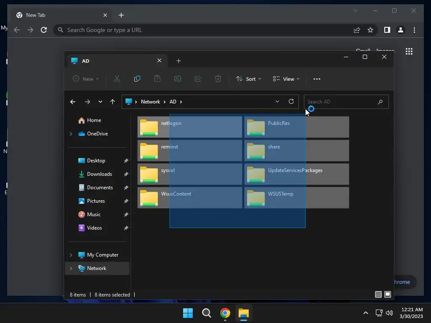
Task: Select the WSUSTemp folder
Action: pyautogui.click(x=297, y=198)
